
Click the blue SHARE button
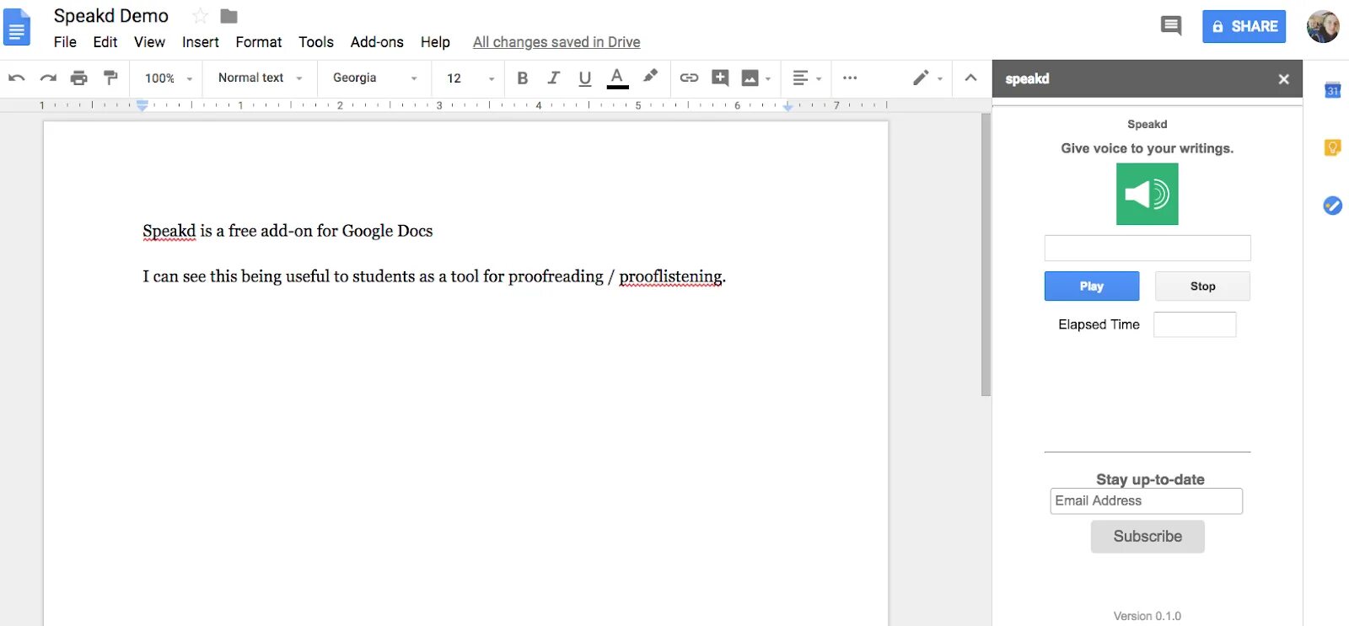(1244, 26)
